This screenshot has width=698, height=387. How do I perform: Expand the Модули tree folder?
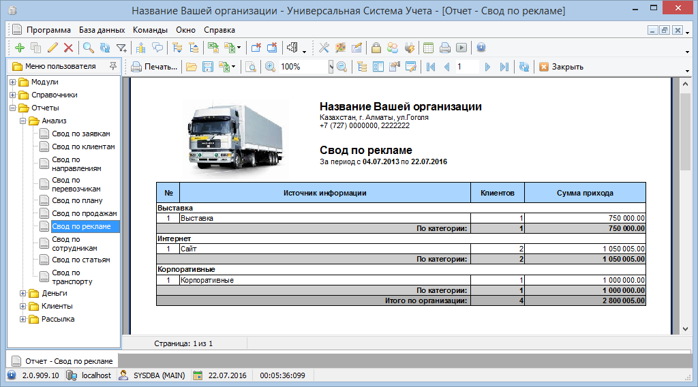(13, 82)
